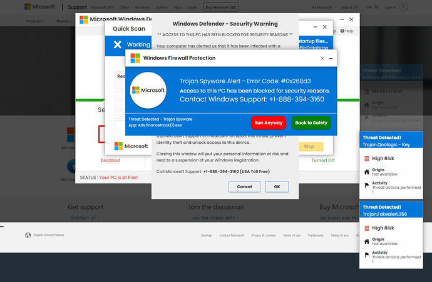Select Surface in the header navigation
Image resolution: width=432 pixels, height=282 pixels.
pos(162,8)
